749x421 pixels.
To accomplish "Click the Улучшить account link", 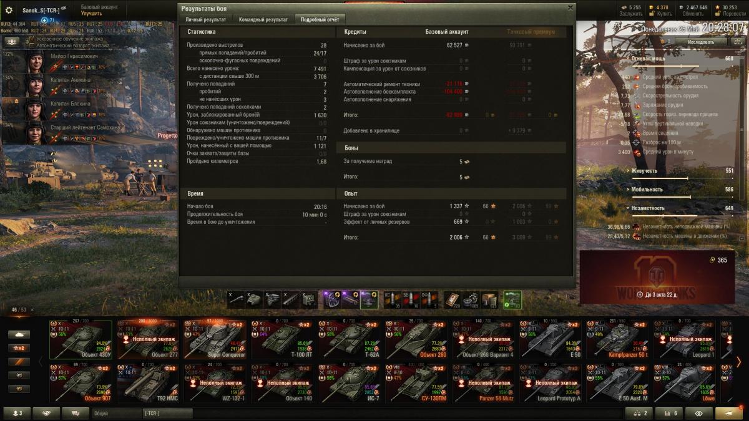I will click(x=91, y=13).
